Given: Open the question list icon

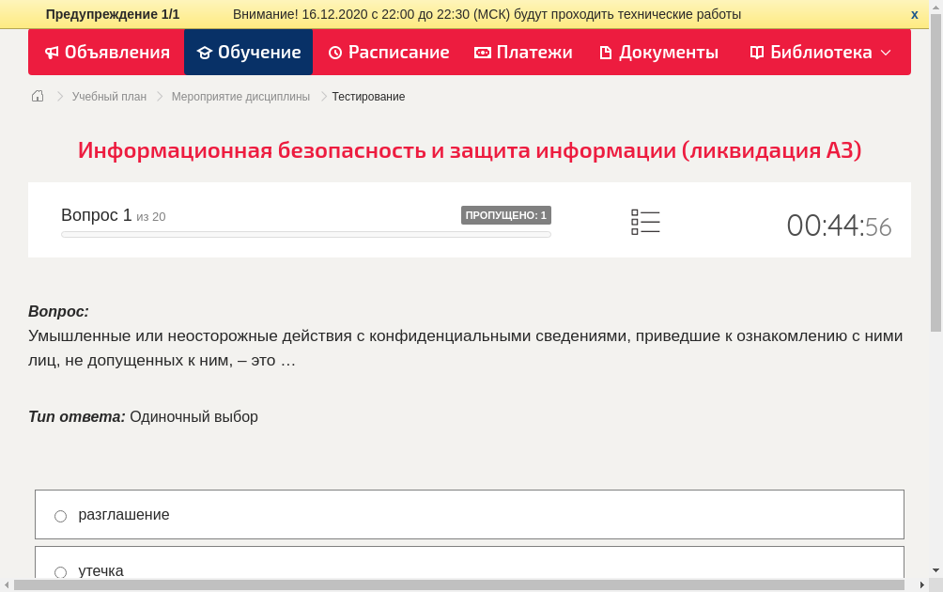Looking at the screenshot, I should [645, 222].
